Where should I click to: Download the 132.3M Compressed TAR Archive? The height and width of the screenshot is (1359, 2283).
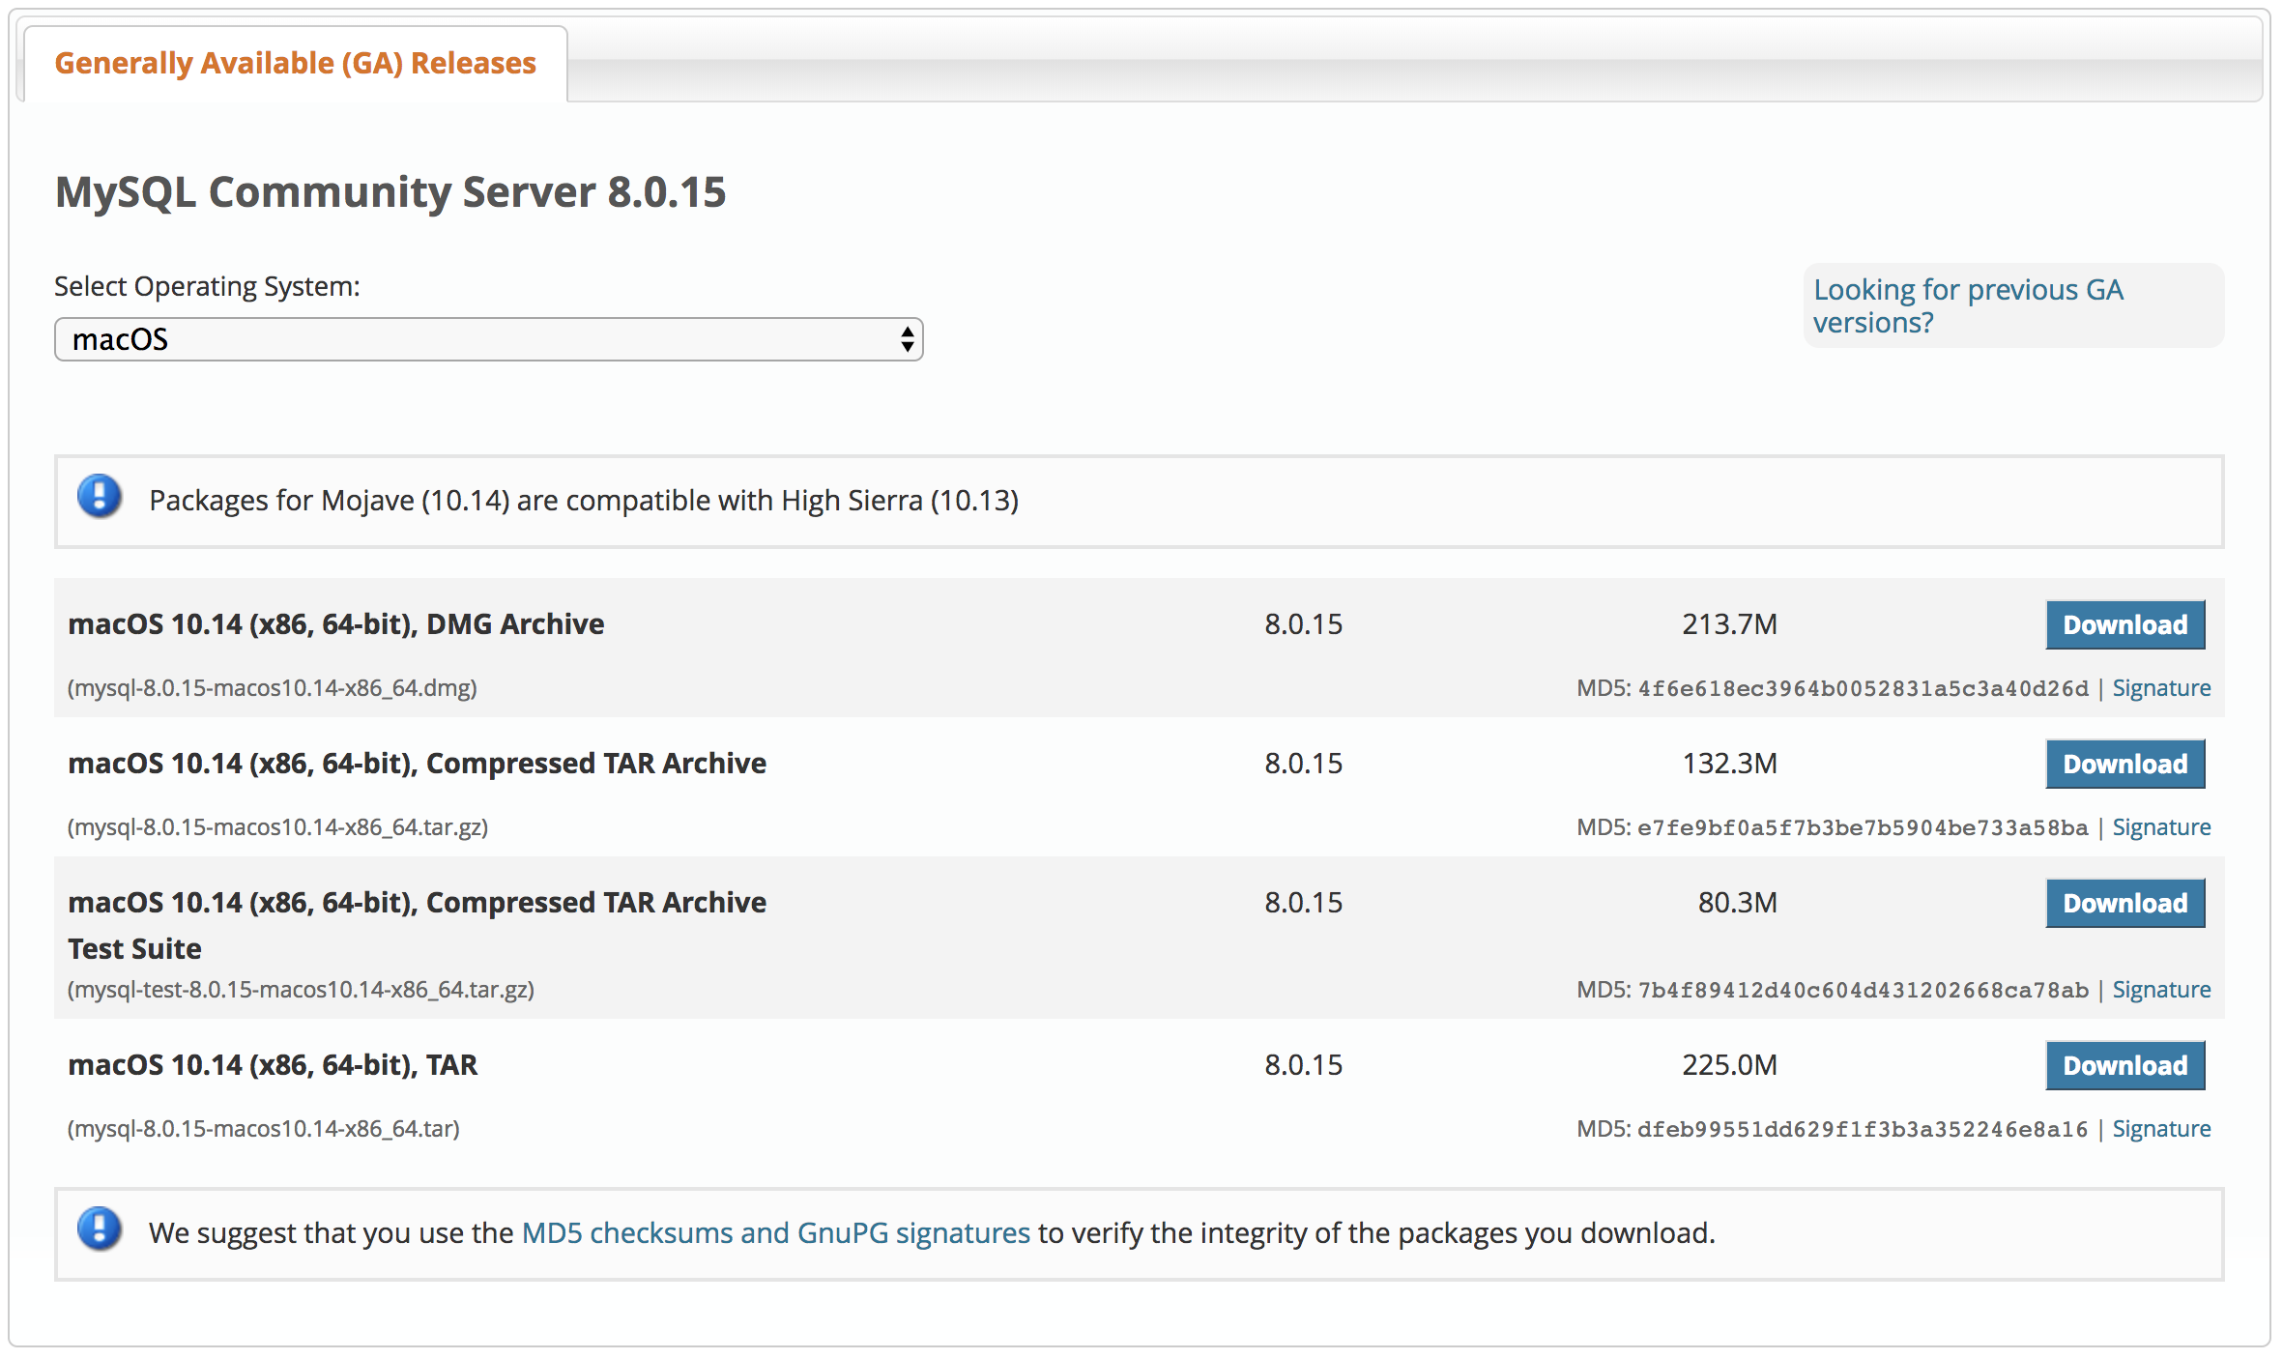coord(2124,764)
